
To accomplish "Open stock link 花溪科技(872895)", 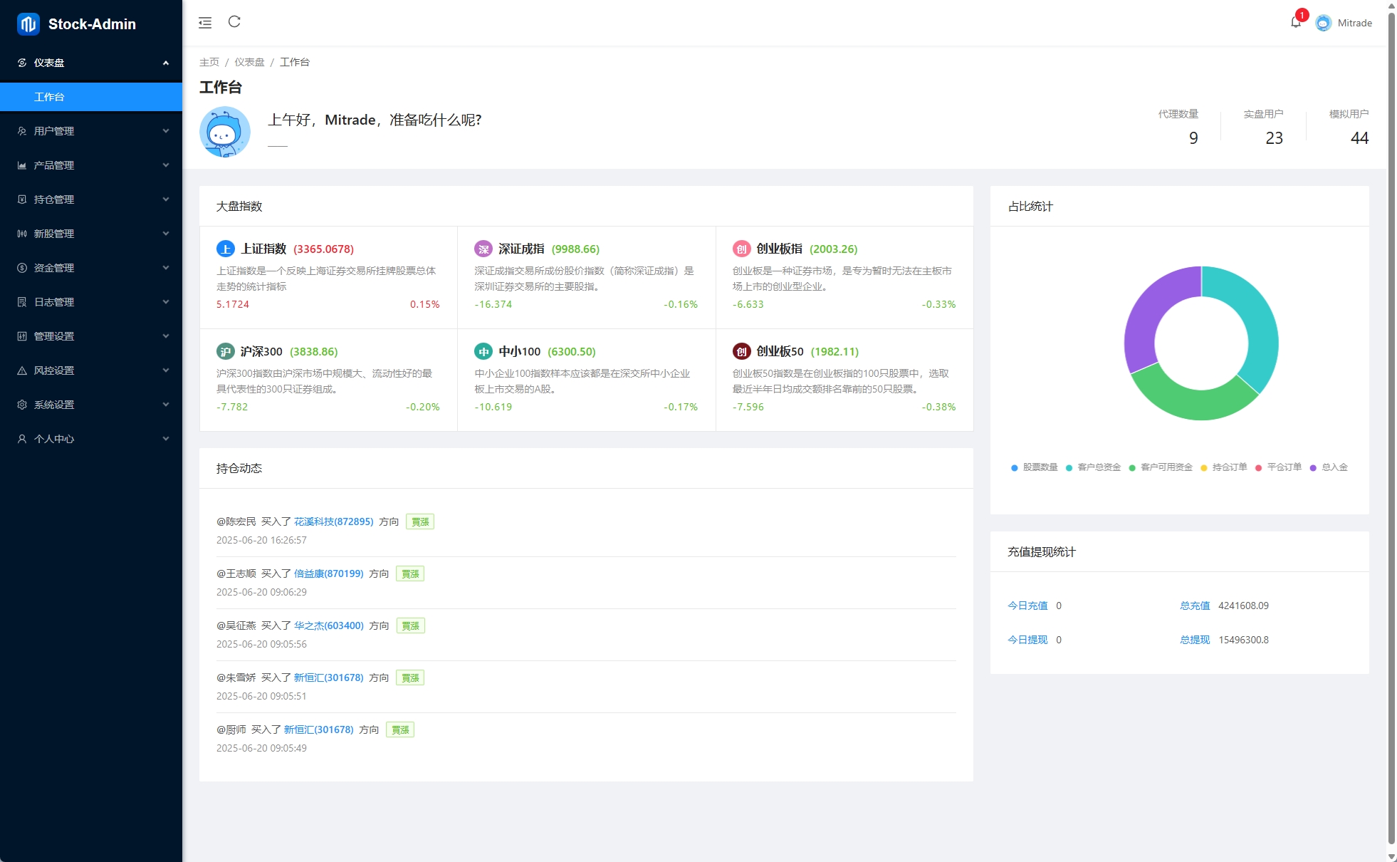I will (x=333, y=521).
